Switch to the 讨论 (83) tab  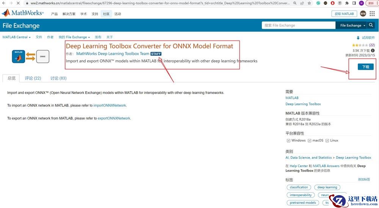(x=58, y=78)
